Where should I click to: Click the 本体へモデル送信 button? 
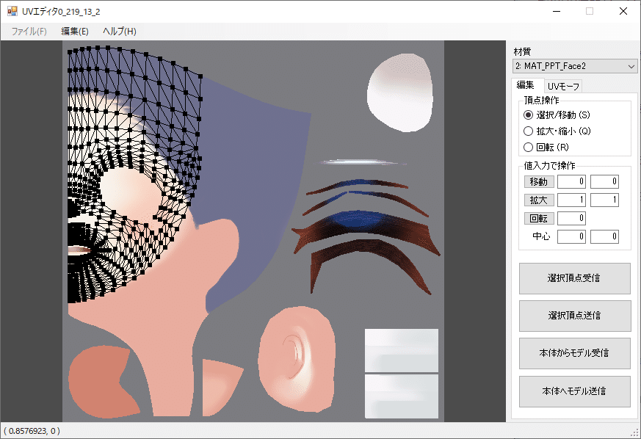(x=574, y=391)
